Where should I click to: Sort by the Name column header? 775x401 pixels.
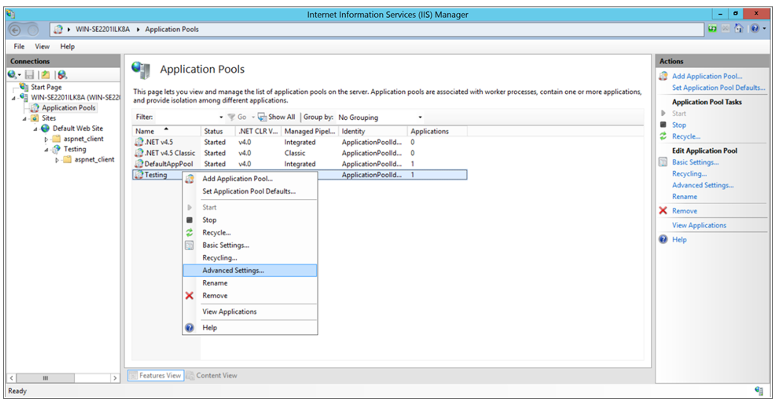point(166,131)
